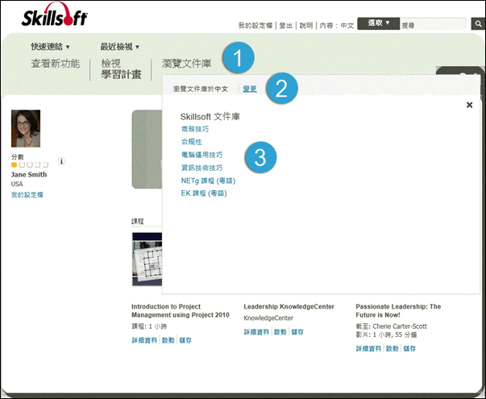The image size is (486, 399).
Task: Open NETg 課程 (粵語) category
Action: point(208,181)
